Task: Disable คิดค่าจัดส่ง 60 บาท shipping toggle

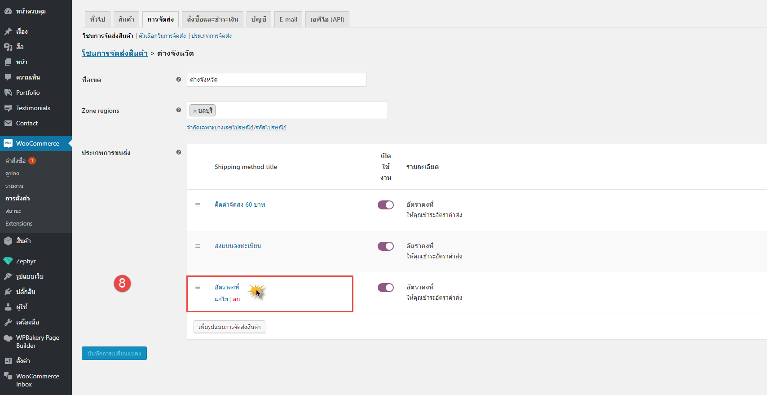Action: pyautogui.click(x=385, y=205)
